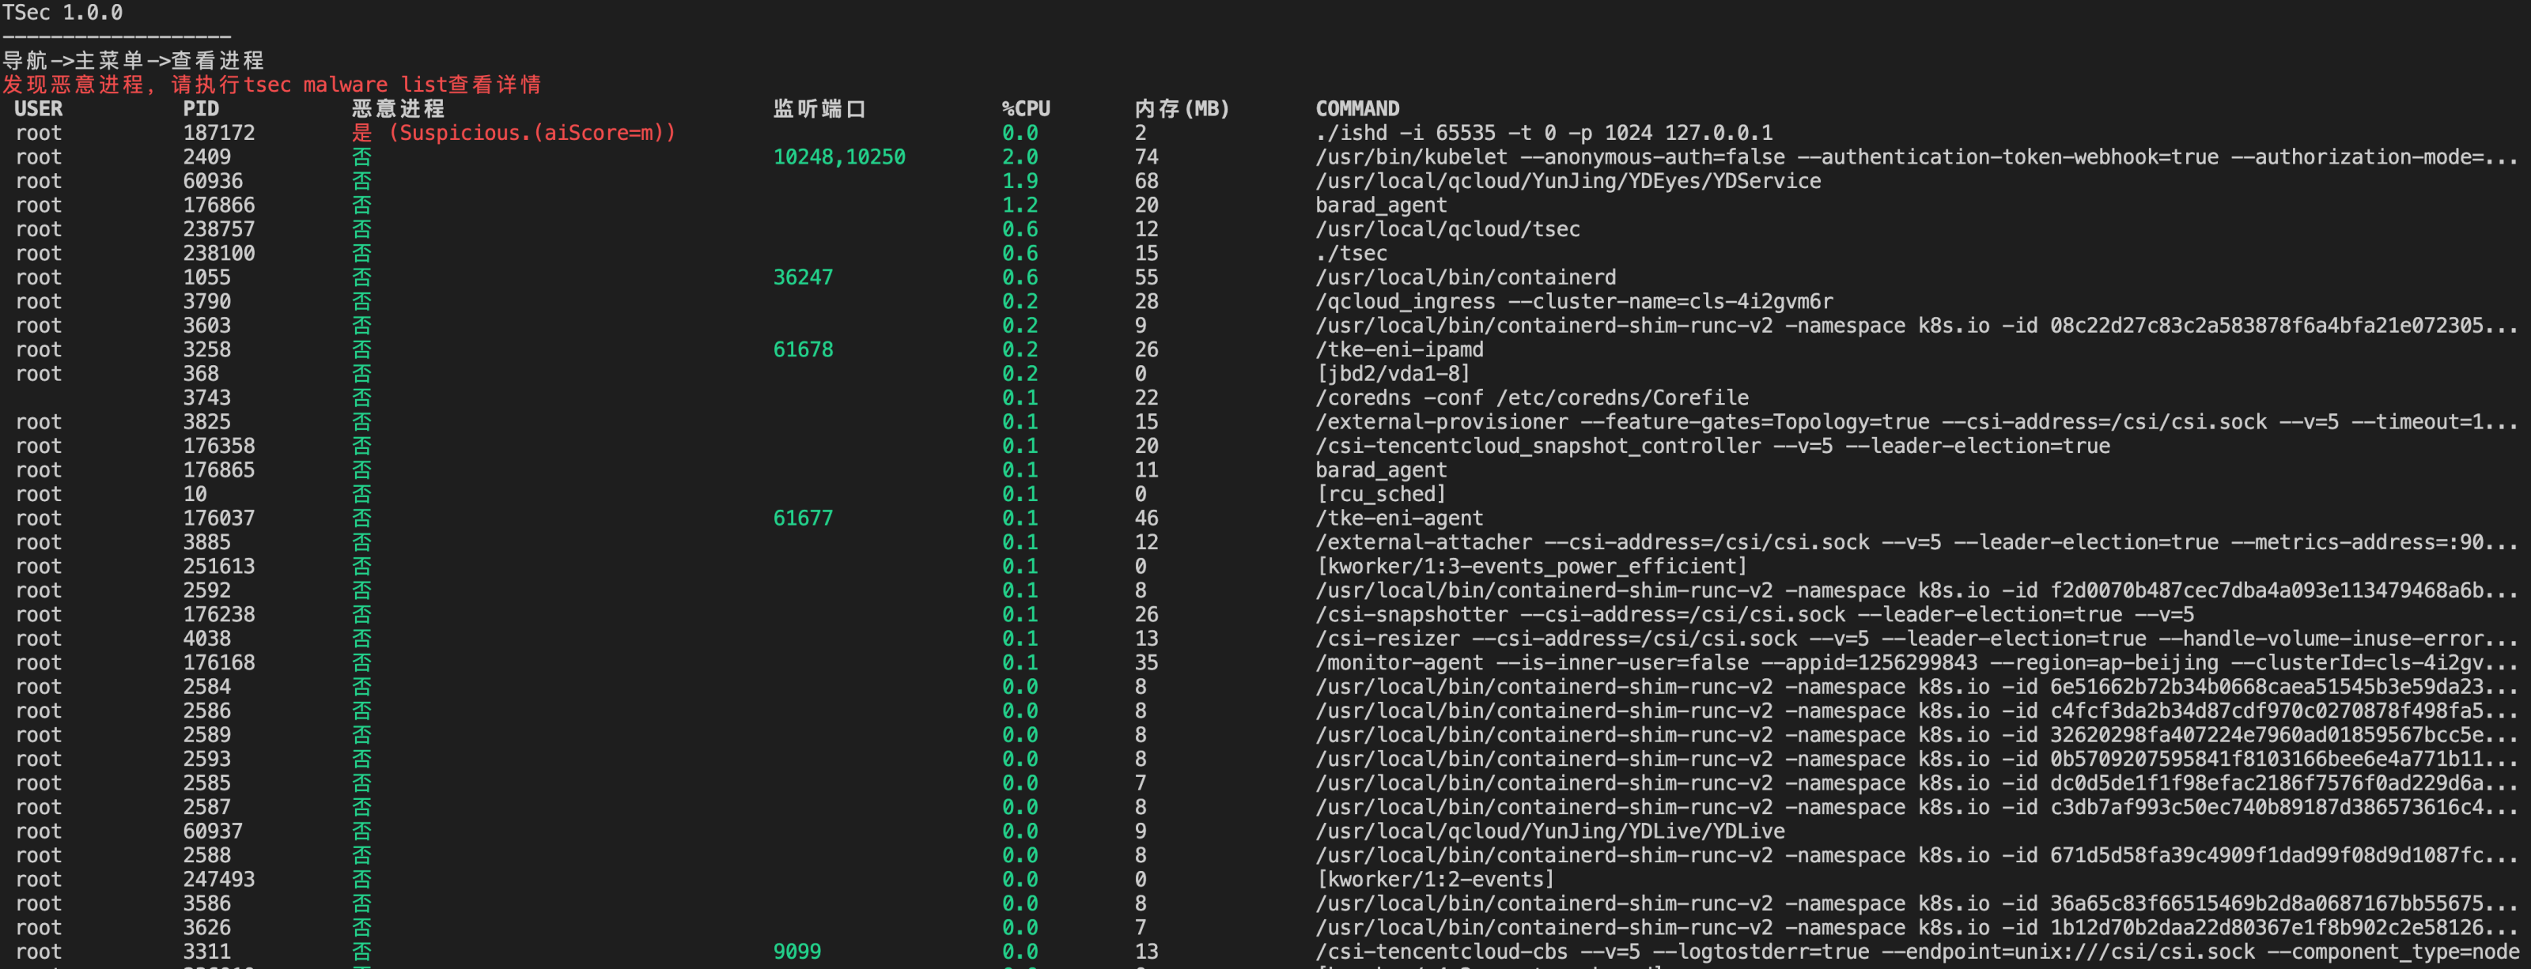Click PID 187172 in the process list
Viewport: 2531px width, 969px height.
click(218, 133)
